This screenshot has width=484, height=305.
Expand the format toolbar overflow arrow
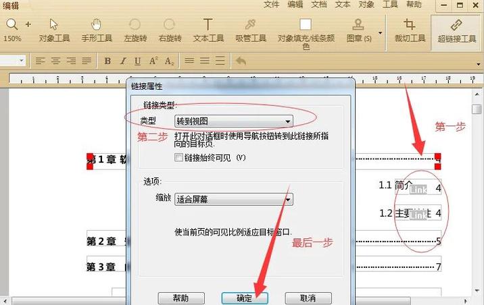(478, 64)
